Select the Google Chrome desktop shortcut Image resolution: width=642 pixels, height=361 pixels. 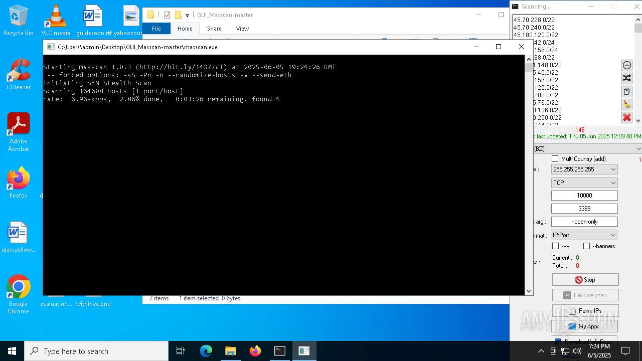(19, 295)
